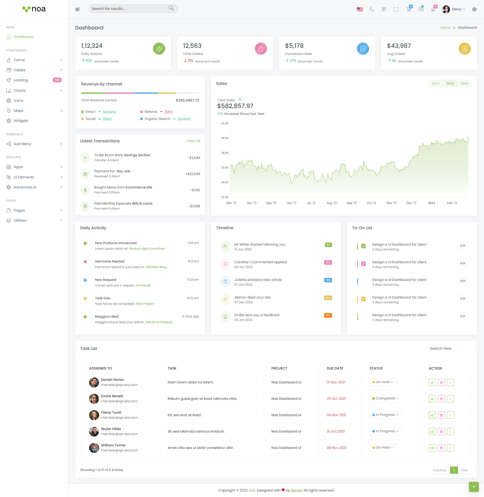The width and height of the screenshot is (484, 497).
Task: Open the settings gear icon
Action: (474, 9)
